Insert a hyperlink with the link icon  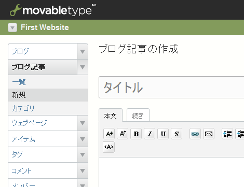195,134
